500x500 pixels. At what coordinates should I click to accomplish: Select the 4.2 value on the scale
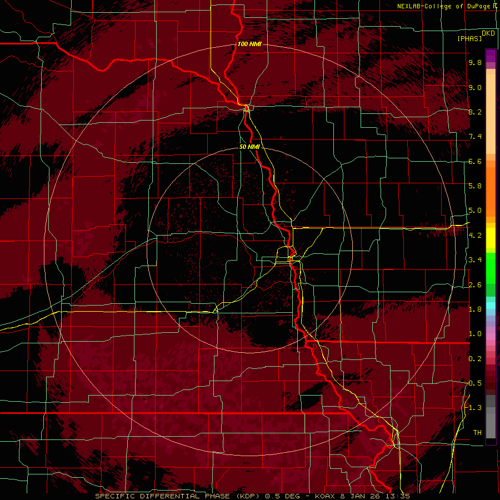tap(475, 235)
